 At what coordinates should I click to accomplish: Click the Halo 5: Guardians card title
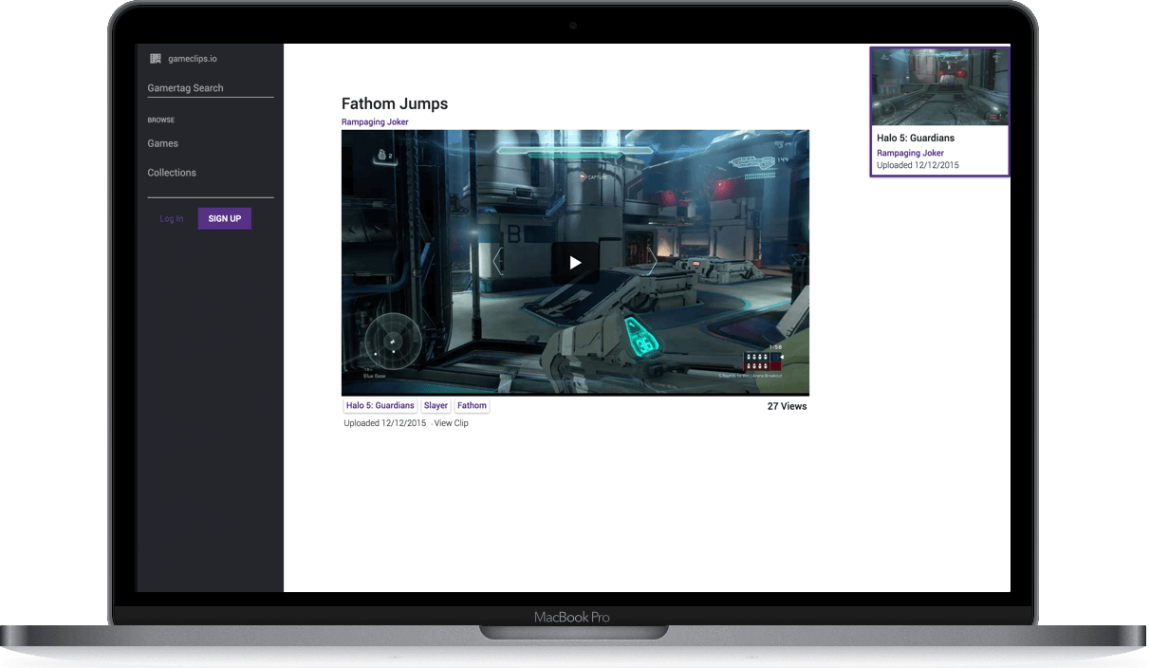(x=916, y=139)
